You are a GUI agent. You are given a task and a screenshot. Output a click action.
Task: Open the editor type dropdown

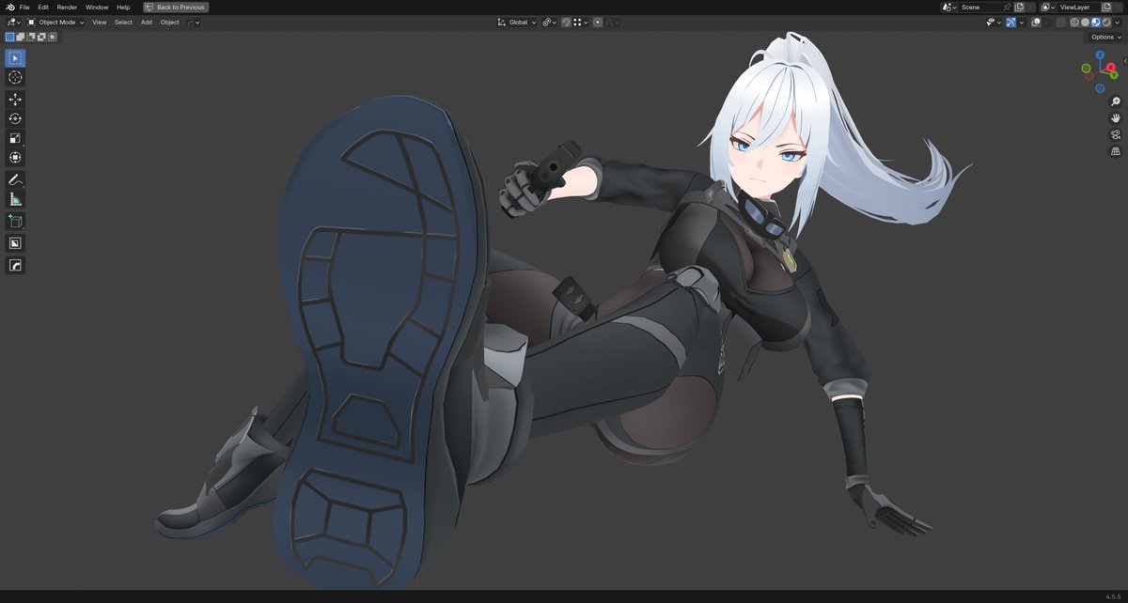(x=13, y=22)
